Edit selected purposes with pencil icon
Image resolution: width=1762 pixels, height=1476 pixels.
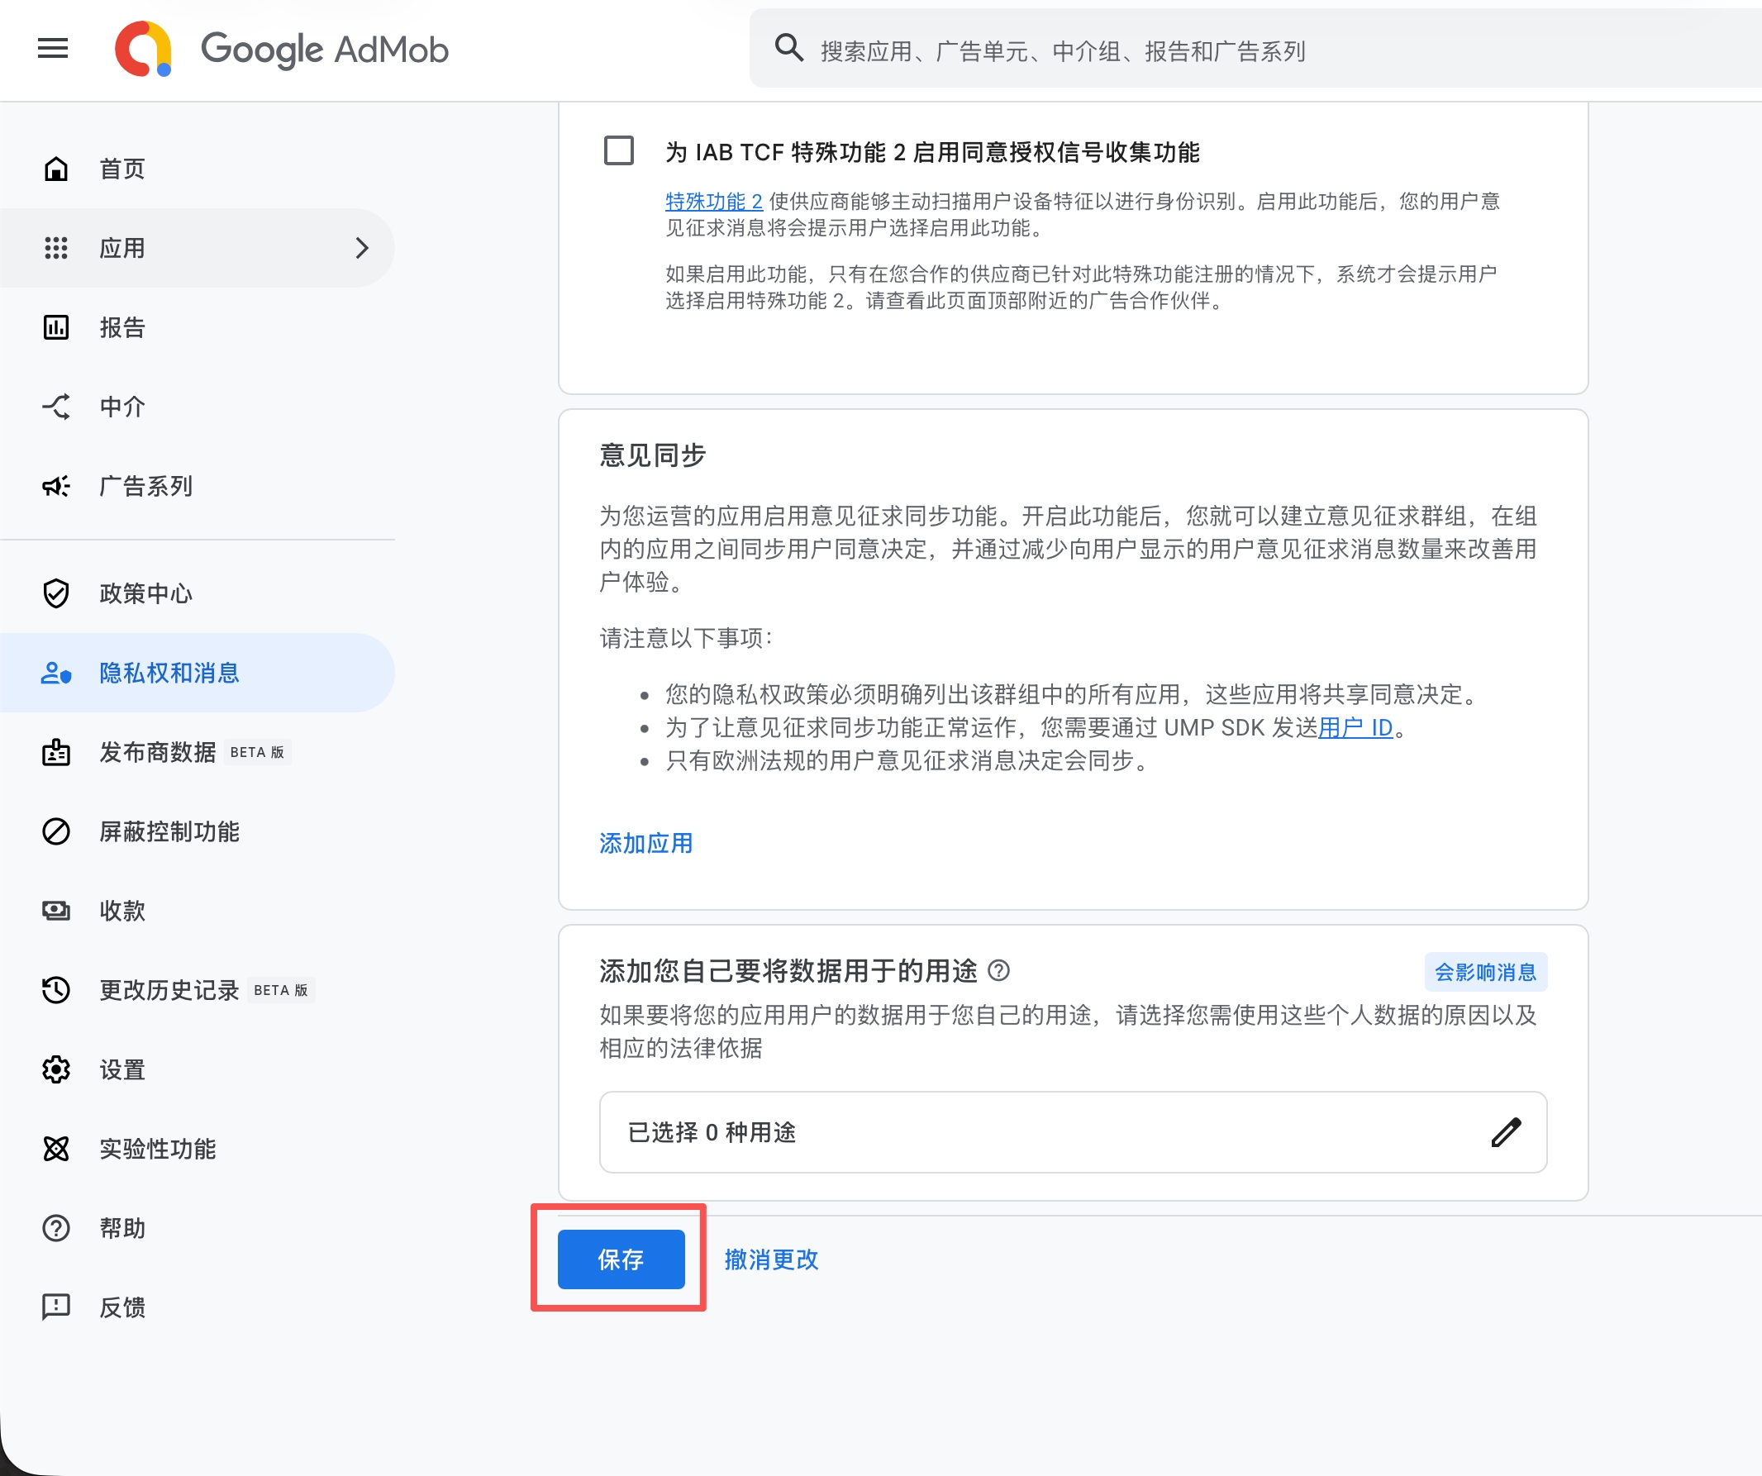pos(1506,1132)
